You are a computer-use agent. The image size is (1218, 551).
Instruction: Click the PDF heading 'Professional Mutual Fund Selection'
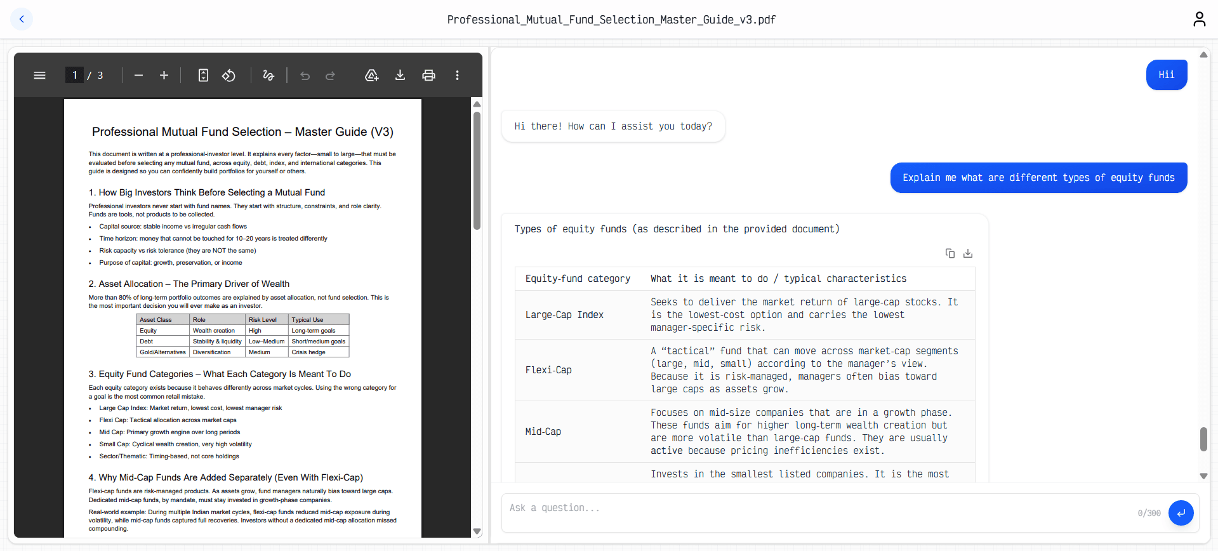coord(242,132)
